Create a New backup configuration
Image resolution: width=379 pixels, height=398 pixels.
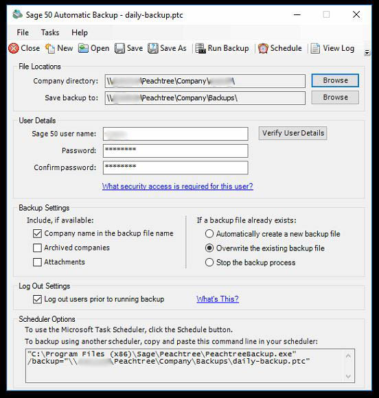tap(59, 48)
